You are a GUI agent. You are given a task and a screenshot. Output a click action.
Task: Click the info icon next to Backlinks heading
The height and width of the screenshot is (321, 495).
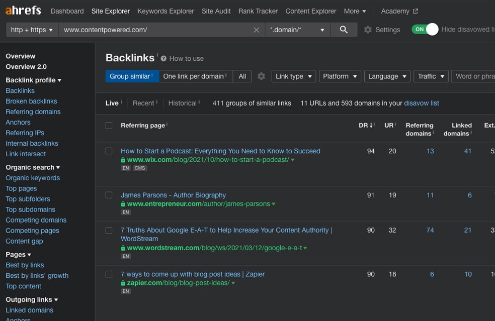157,55
